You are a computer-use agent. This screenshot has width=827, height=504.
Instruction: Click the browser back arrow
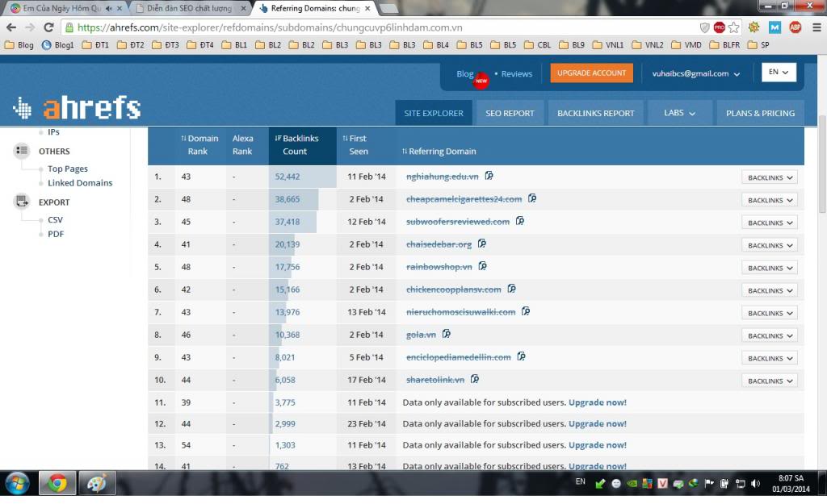(x=11, y=27)
